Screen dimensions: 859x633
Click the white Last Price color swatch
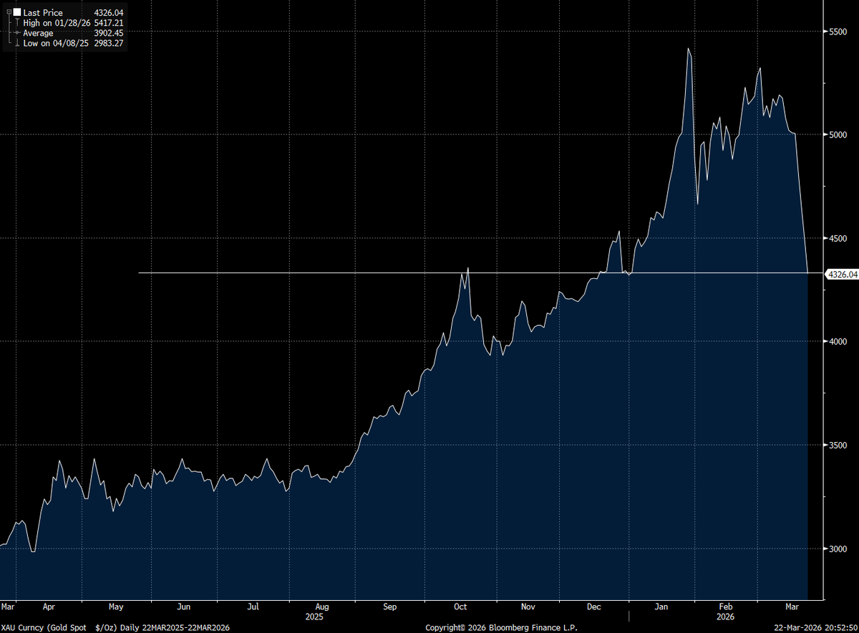(x=16, y=13)
